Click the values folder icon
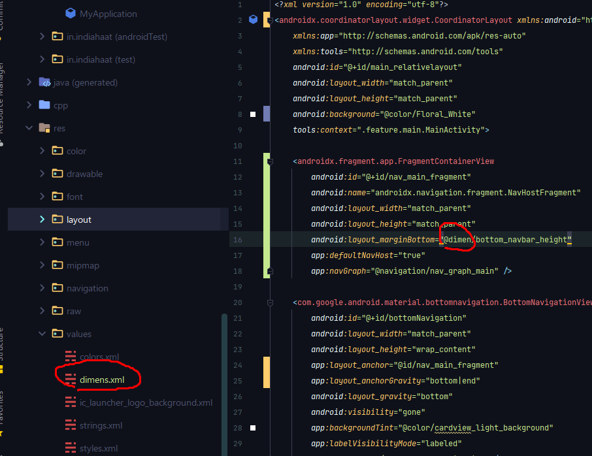 (x=58, y=333)
